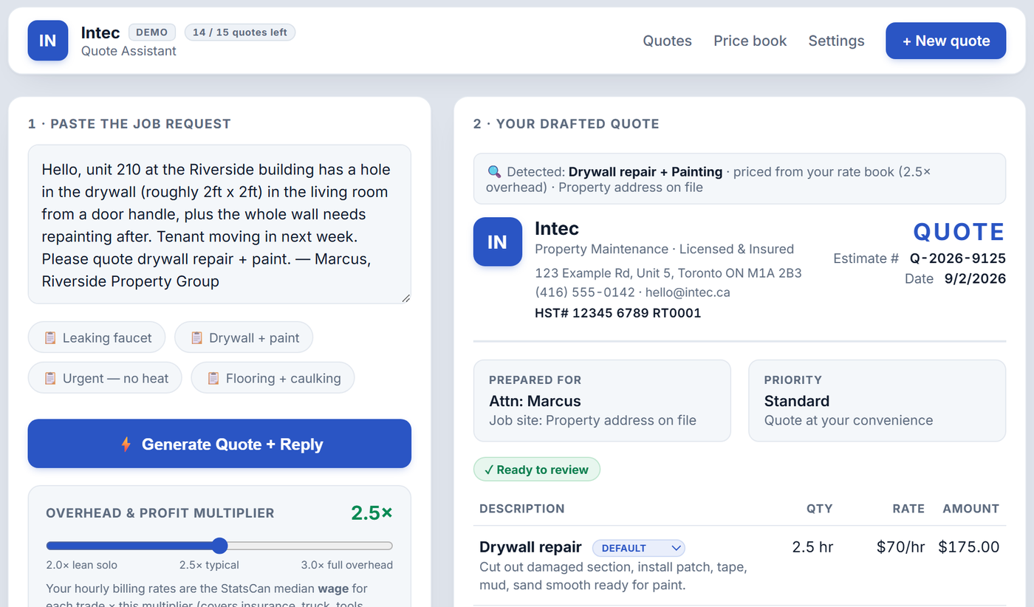
Task: Click the Drywall repair line item title
Action: click(530, 547)
